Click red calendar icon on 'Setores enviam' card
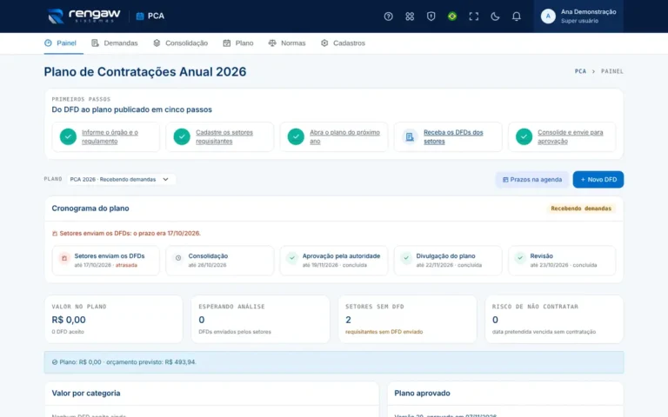 coord(64,258)
